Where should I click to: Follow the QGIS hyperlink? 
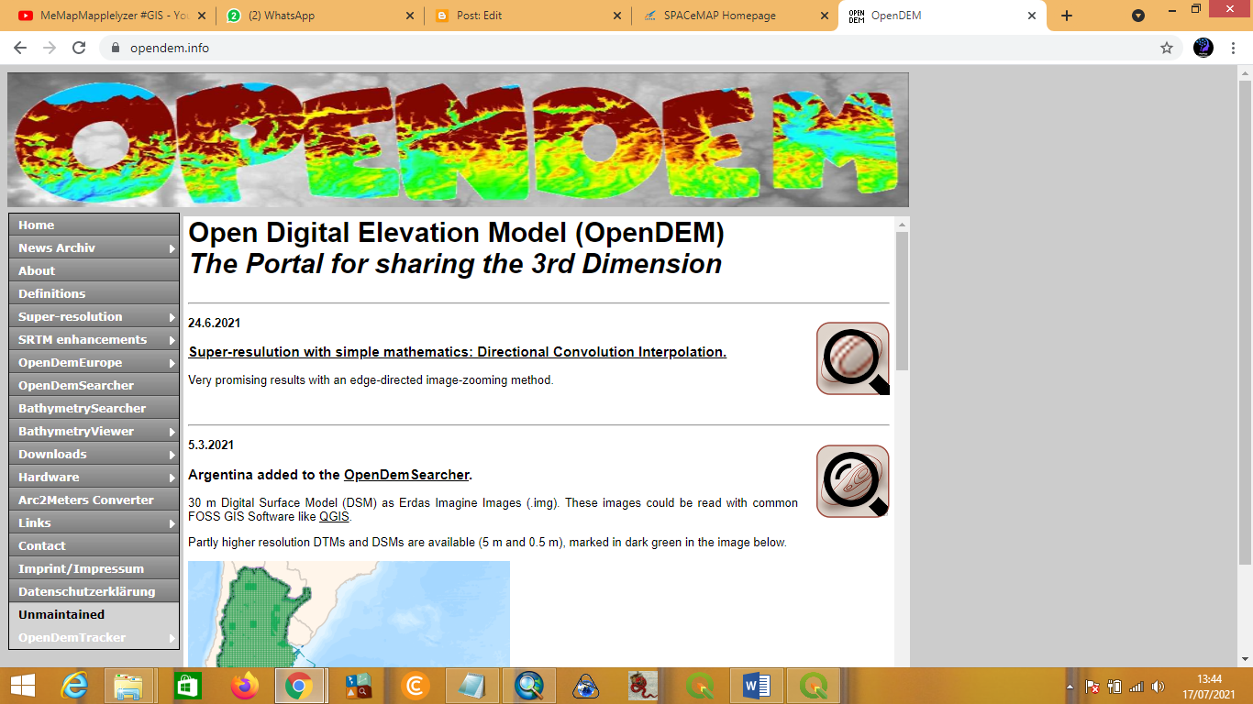[335, 517]
